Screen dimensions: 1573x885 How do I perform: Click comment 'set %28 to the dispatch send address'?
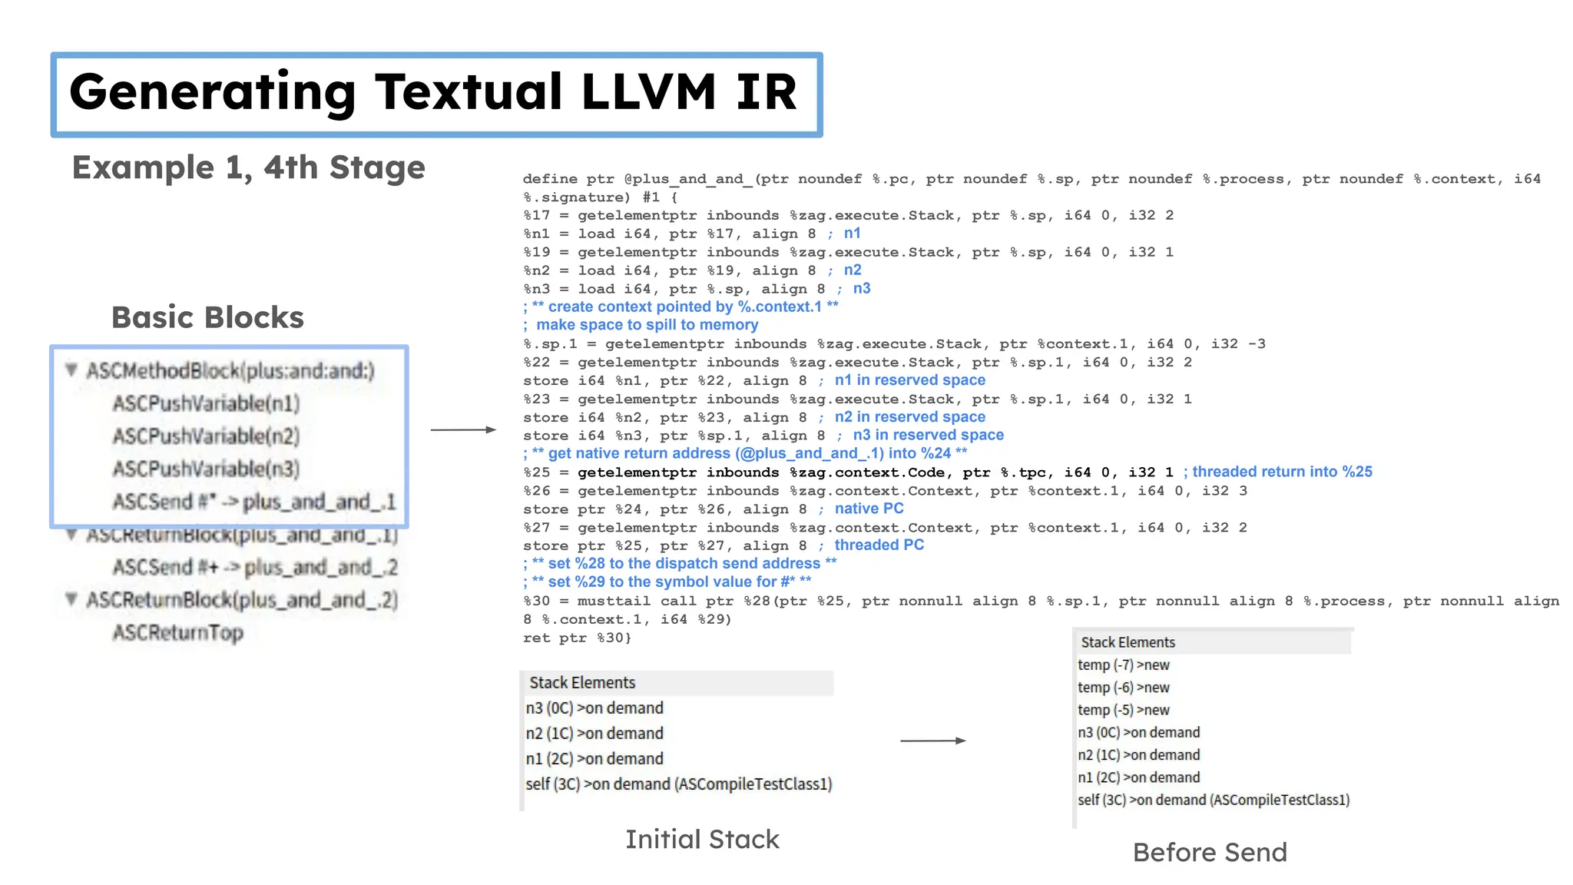[x=680, y=564]
